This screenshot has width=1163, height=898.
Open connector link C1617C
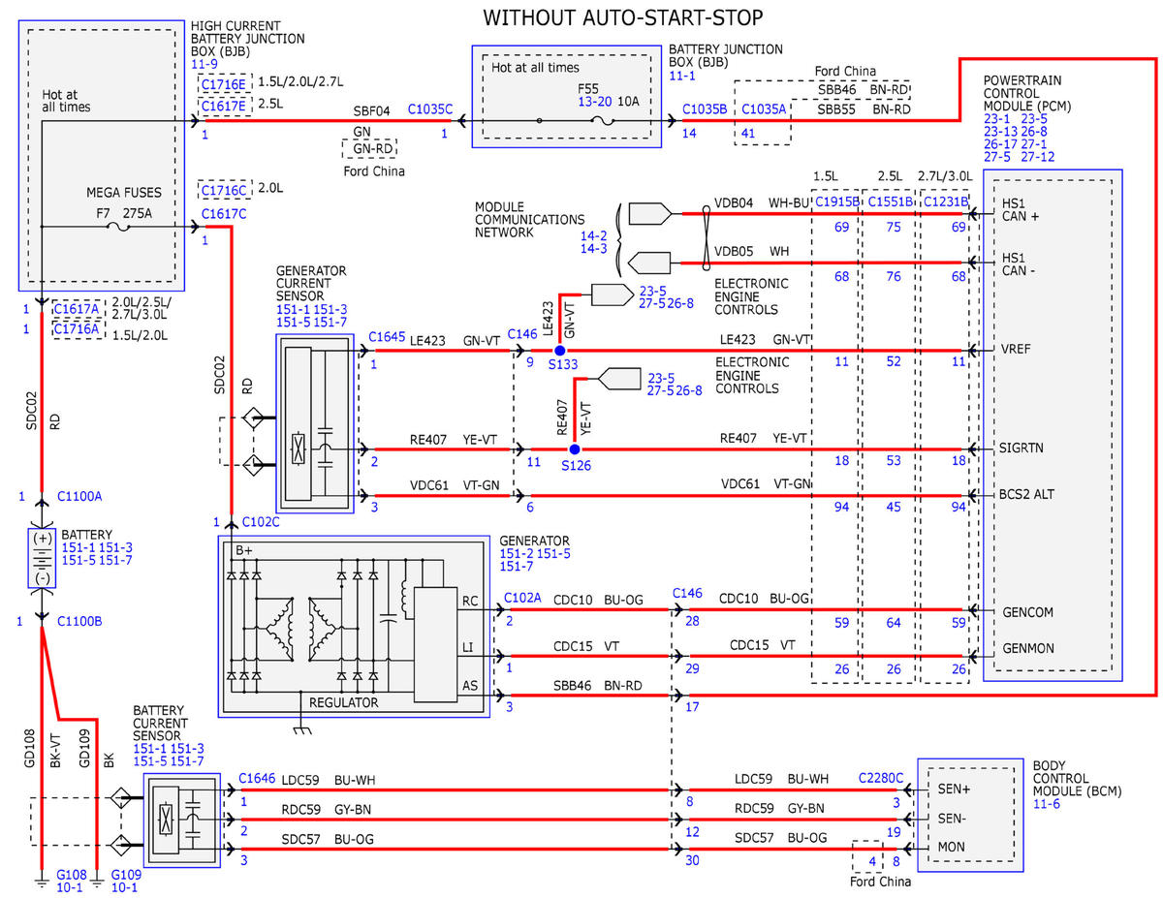224,213
